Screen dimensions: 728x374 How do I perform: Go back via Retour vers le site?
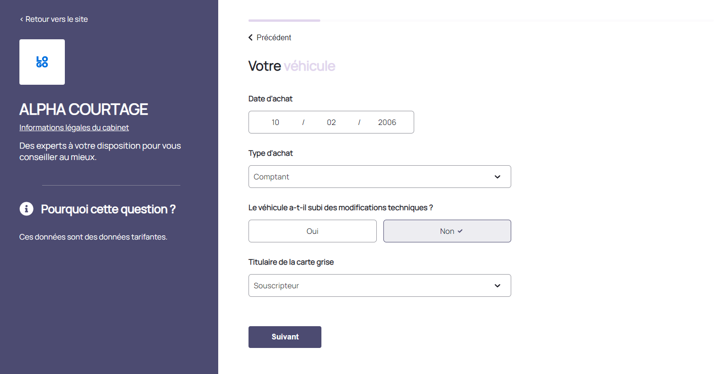(x=56, y=19)
